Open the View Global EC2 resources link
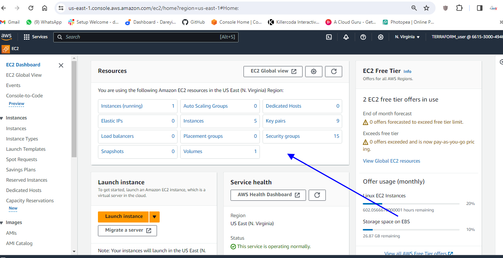The image size is (503, 258). pos(391,161)
